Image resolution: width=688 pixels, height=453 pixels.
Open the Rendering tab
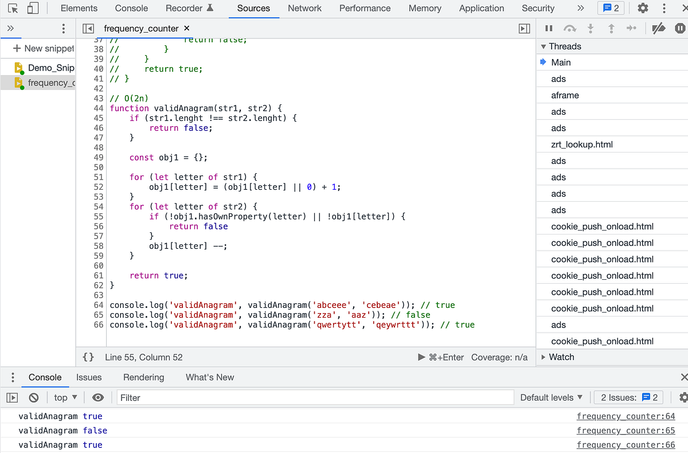click(143, 377)
